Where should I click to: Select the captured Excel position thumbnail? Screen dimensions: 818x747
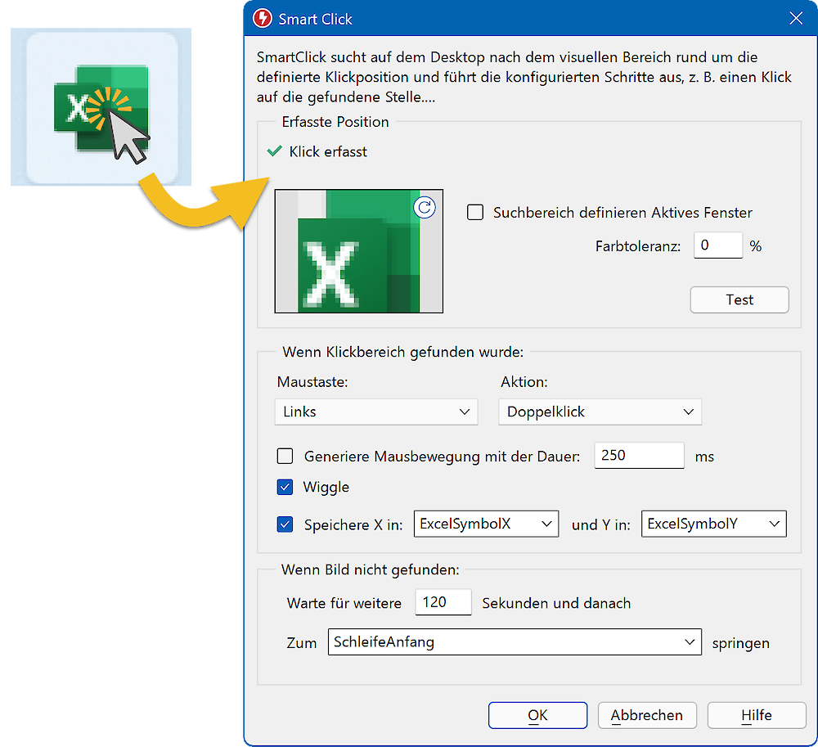point(359,251)
